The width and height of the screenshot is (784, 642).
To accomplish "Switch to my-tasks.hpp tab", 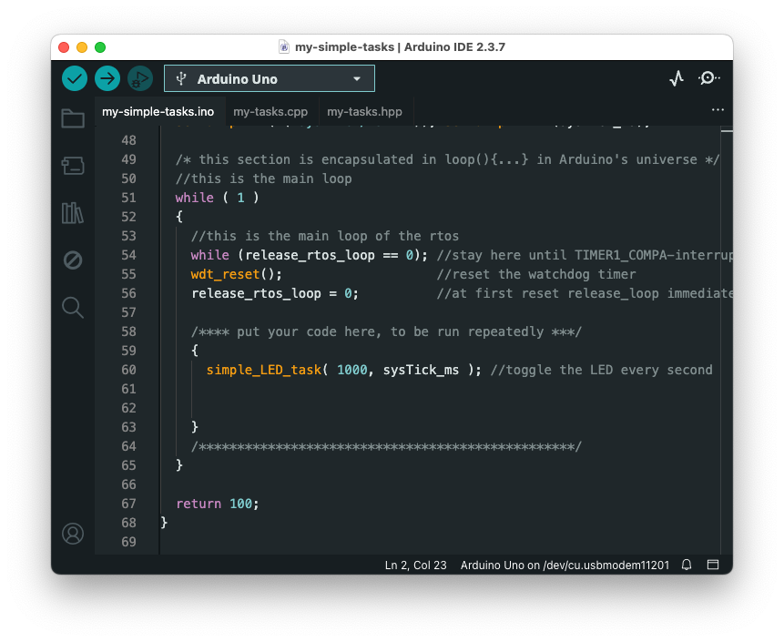I will coord(364,111).
